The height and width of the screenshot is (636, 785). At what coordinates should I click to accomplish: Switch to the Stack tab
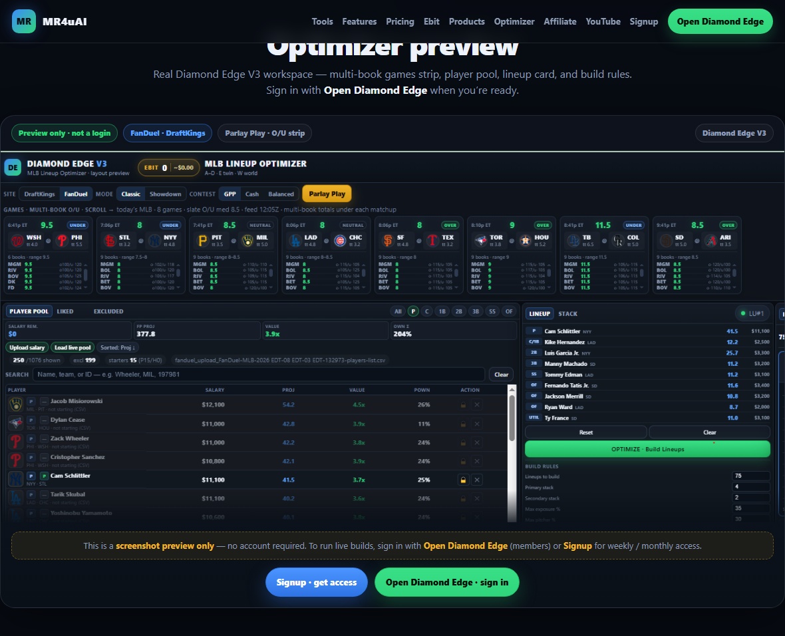[x=567, y=314]
